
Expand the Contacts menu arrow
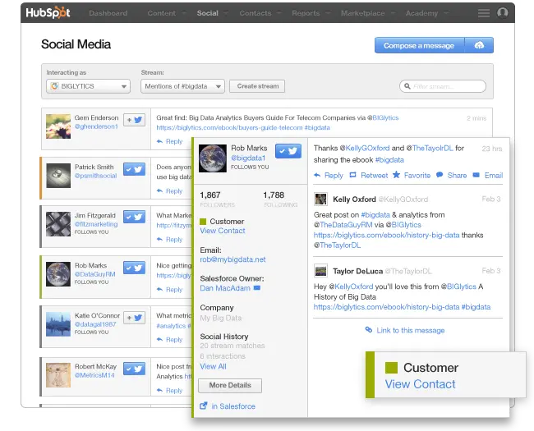click(x=279, y=13)
